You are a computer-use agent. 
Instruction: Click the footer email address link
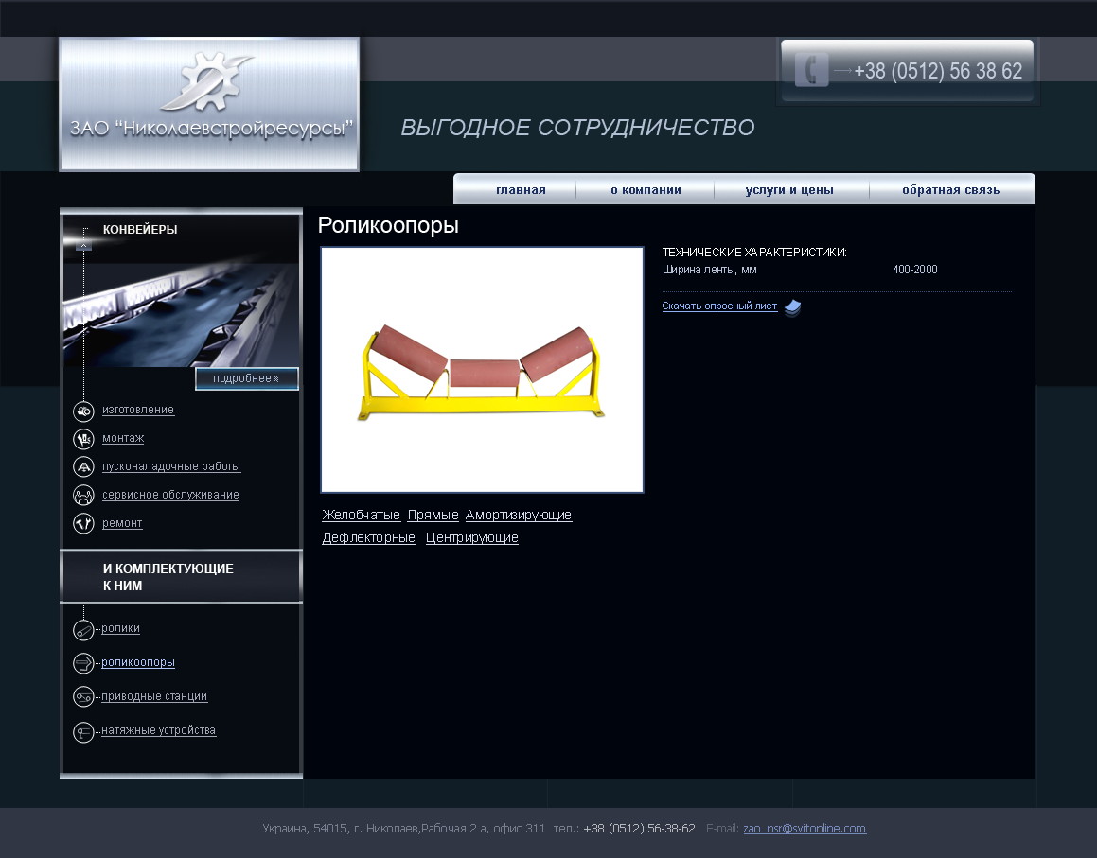pos(804,829)
